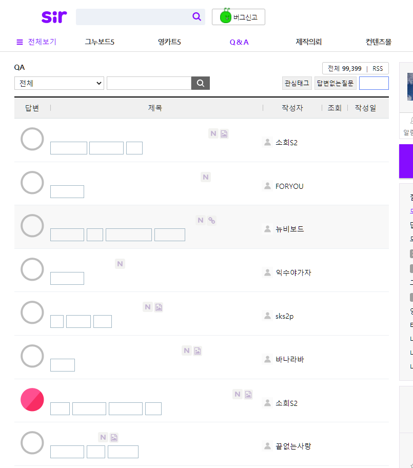Click the pink answered circle icon

(x=32, y=400)
